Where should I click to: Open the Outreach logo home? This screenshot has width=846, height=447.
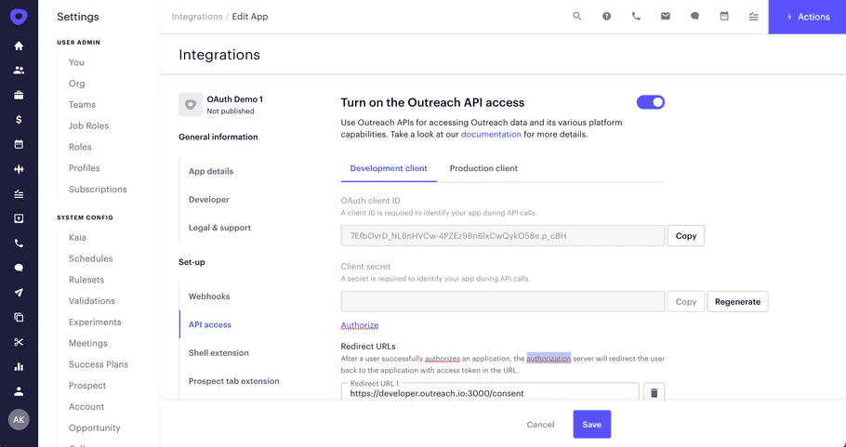(x=19, y=17)
